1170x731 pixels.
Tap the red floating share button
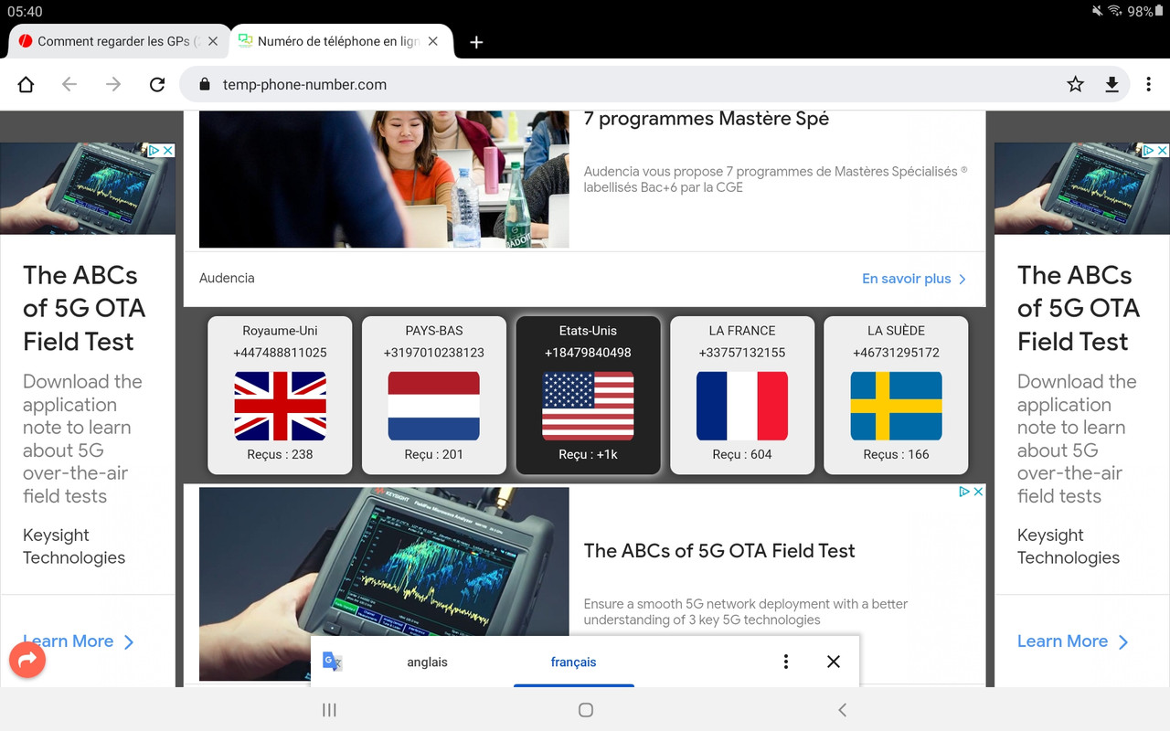point(27,659)
